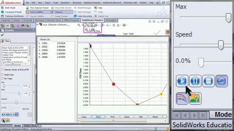This screenshot has width=234, height=131.
Task: Click the Node List tab
Action: click(45, 39)
